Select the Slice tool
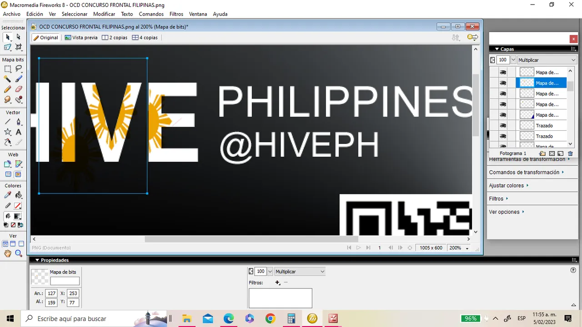 click(x=19, y=164)
